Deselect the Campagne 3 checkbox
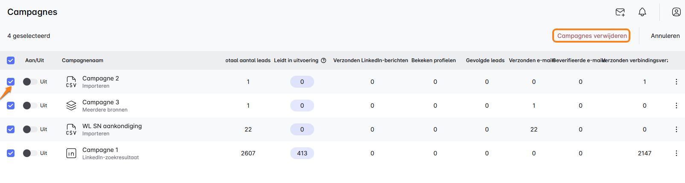This screenshot has width=685, height=183. pos(11,106)
